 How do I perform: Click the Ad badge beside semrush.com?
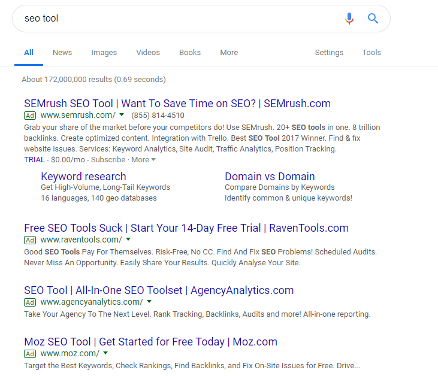(30, 116)
